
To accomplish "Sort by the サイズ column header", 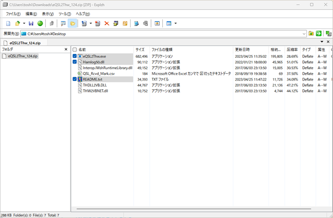I will [140, 50].
